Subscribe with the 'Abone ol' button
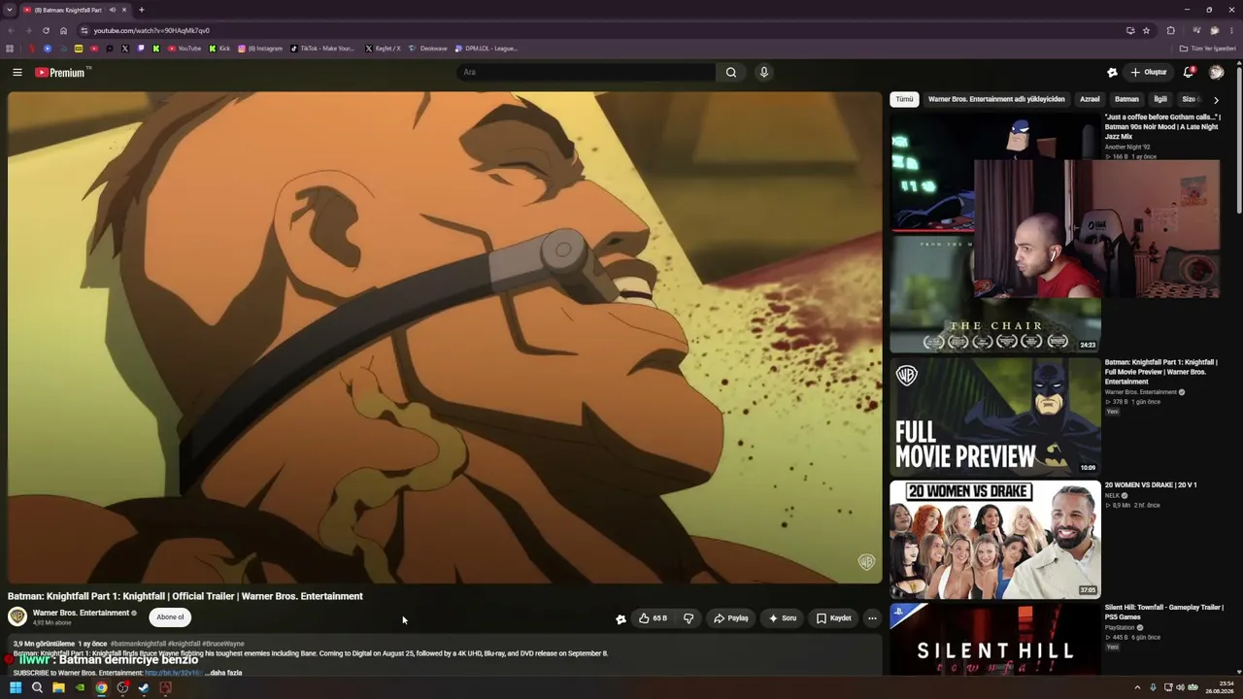Image resolution: width=1243 pixels, height=699 pixels. pos(170,617)
